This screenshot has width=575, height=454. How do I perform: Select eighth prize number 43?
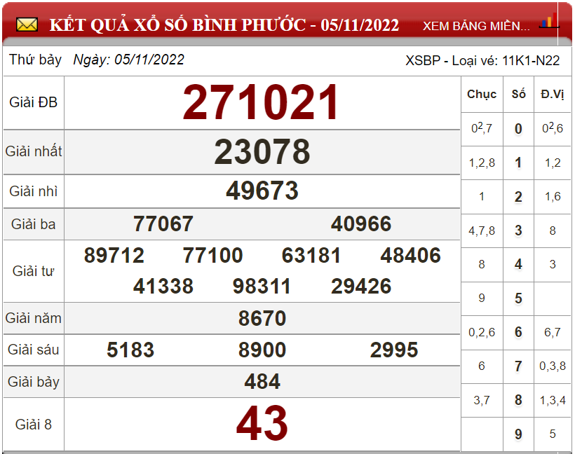[x=262, y=424]
